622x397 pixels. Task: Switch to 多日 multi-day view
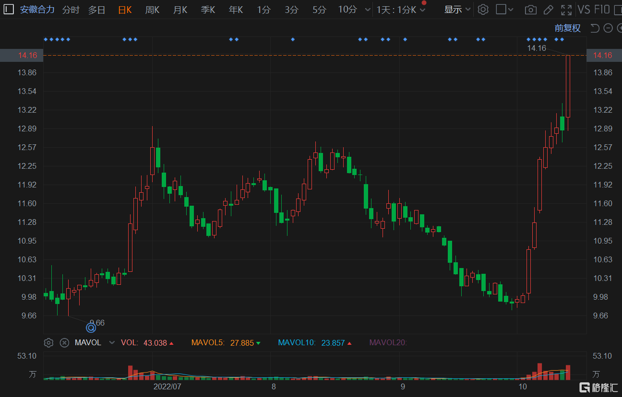click(x=96, y=10)
